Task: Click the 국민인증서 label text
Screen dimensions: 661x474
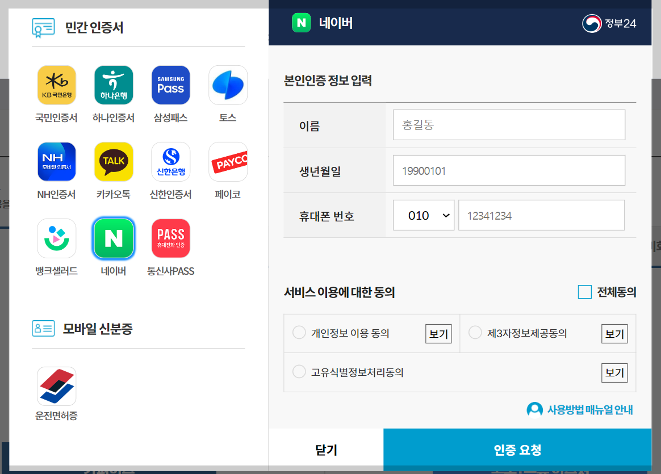Action: pos(56,118)
